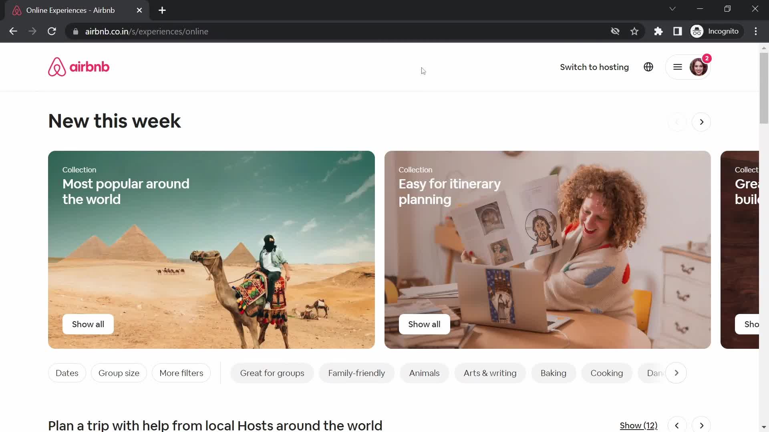
Task: Scroll right using the filter bar arrow
Action: click(x=676, y=373)
